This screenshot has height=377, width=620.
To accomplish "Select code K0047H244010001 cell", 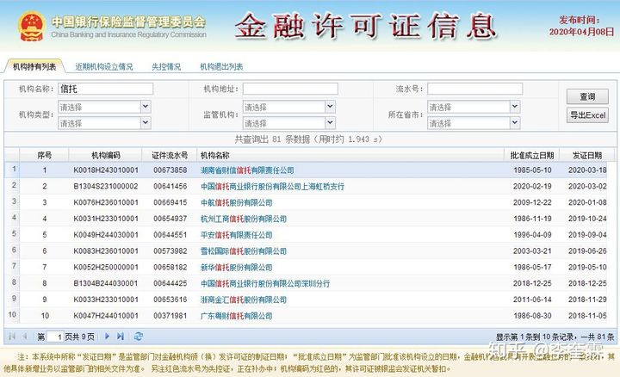I will pos(106,316).
